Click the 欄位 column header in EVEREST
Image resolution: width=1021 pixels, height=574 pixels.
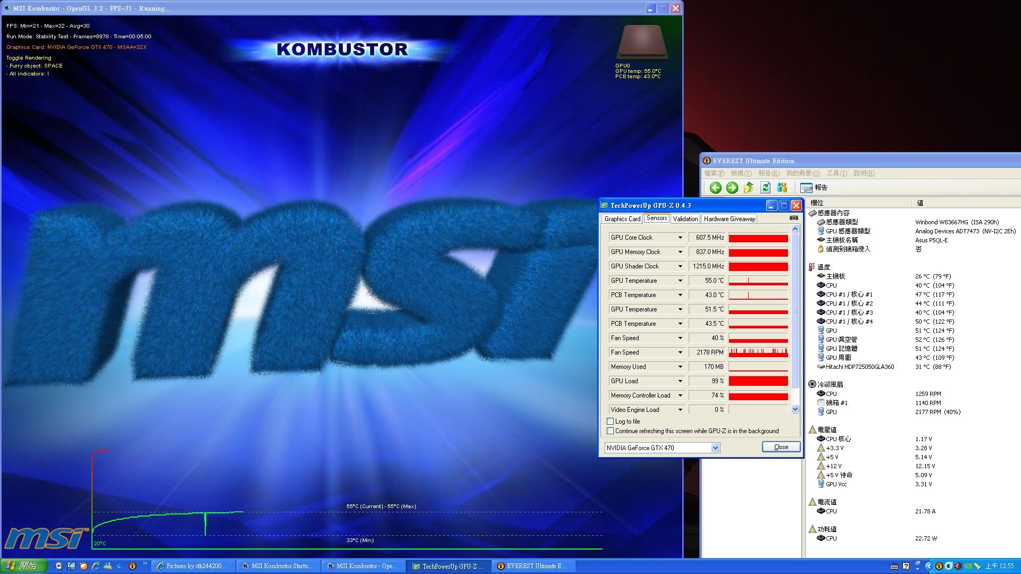859,203
